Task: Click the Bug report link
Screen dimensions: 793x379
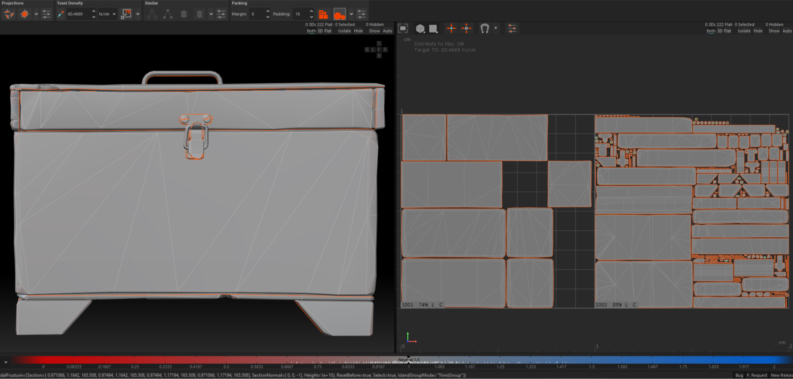Action: pyautogui.click(x=739, y=375)
